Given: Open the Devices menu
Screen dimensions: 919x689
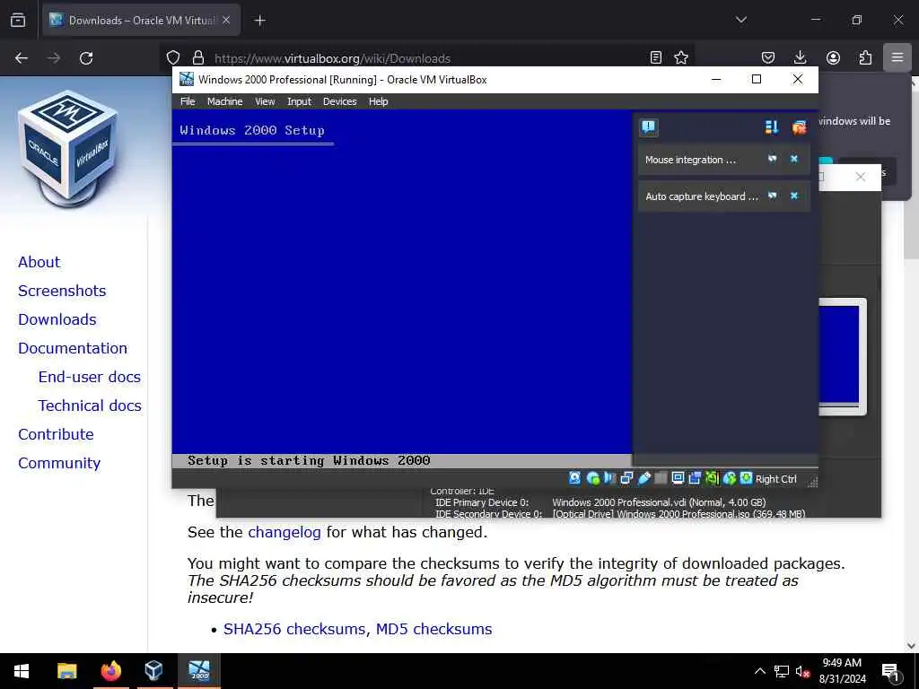Looking at the screenshot, I should coord(339,101).
